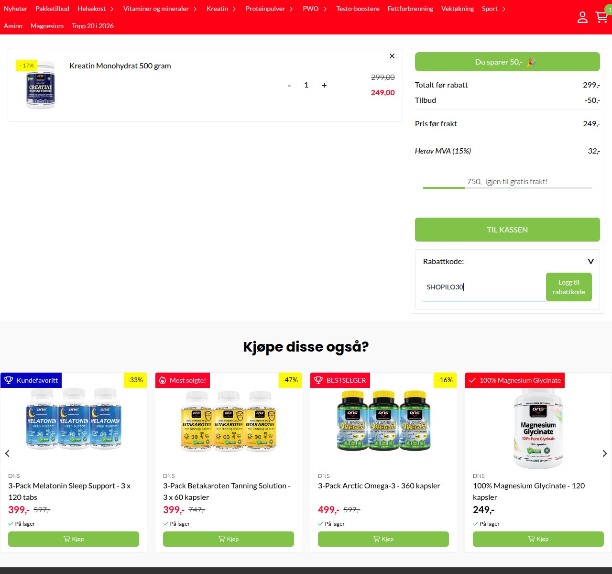Click the Mest solgte flame icon
Image resolution: width=612 pixels, height=574 pixels.
163,380
